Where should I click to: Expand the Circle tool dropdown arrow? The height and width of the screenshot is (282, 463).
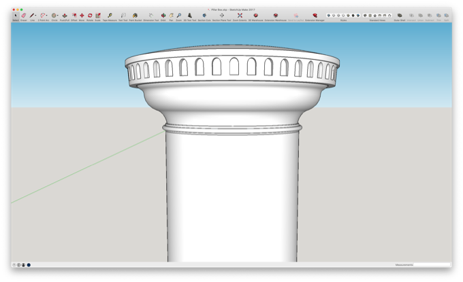click(x=58, y=16)
